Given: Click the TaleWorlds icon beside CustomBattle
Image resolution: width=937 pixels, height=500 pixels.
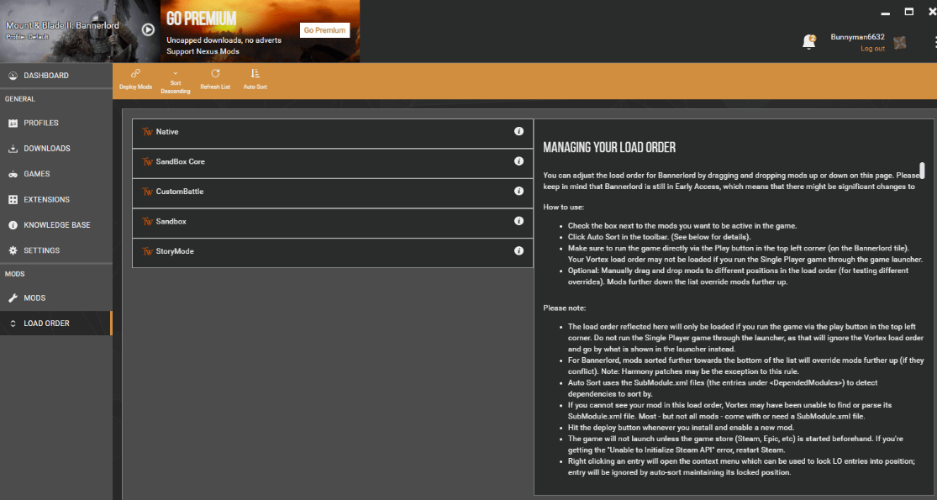Looking at the screenshot, I should pyautogui.click(x=148, y=192).
